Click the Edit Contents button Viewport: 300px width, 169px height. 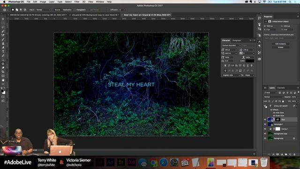point(280,44)
